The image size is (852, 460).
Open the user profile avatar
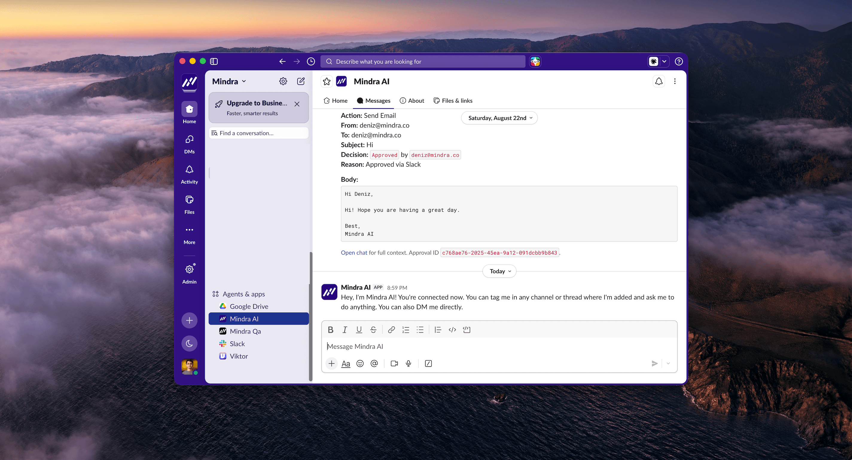click(x=190, y=367)
